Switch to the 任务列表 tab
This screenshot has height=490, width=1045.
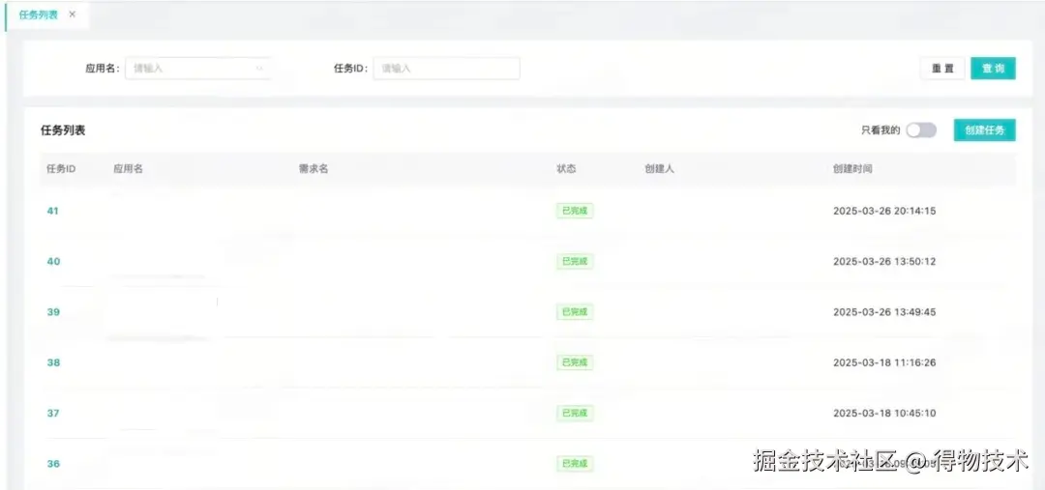(x=39, y=14)
